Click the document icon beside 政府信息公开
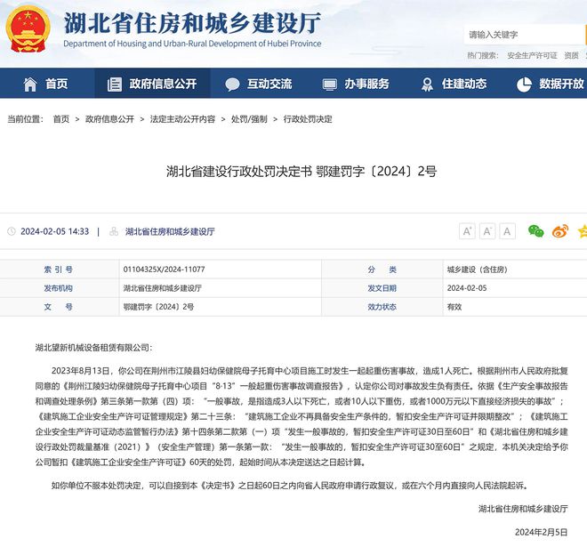587x547 pixels. [115, 84]
